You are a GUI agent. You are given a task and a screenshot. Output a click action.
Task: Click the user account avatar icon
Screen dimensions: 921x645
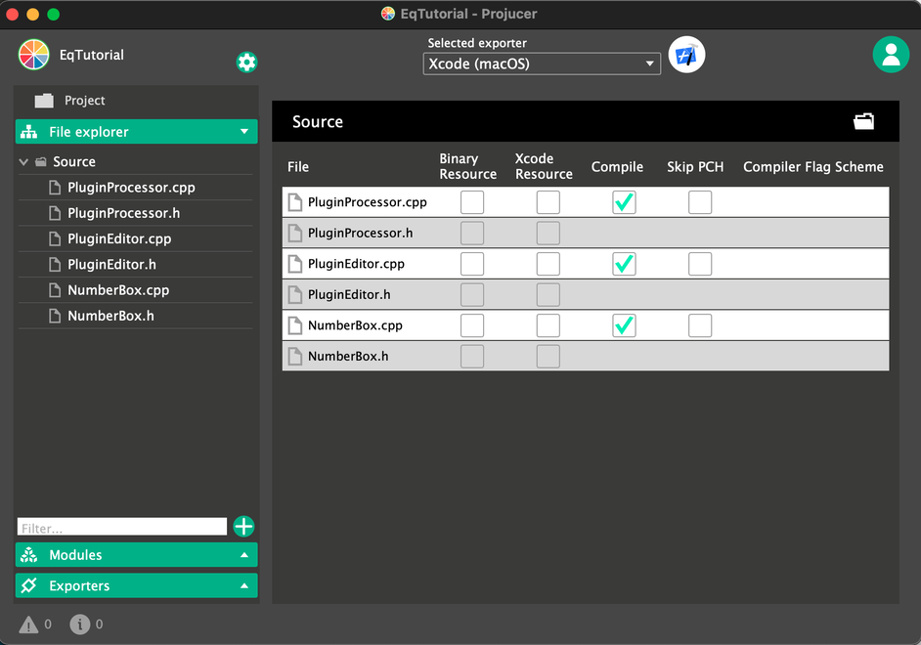click(890, 55)
